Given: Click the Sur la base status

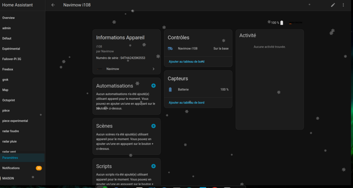Looking at the screenshot, I should 221,48.
